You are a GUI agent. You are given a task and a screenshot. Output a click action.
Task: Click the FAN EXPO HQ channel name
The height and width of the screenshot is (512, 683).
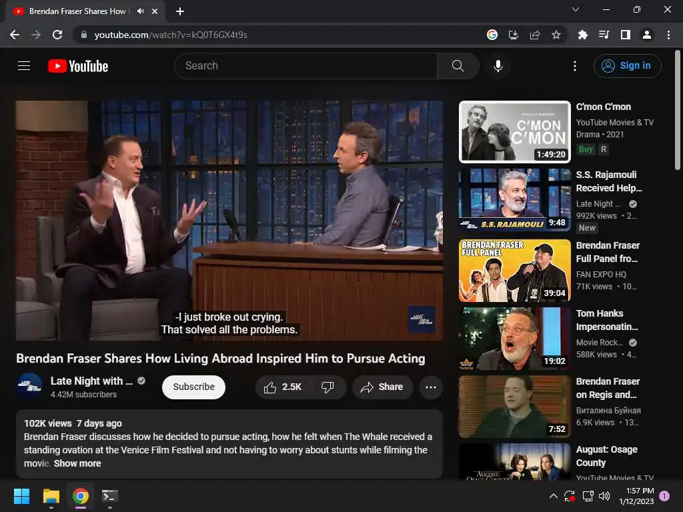click(x=601, y=275)
